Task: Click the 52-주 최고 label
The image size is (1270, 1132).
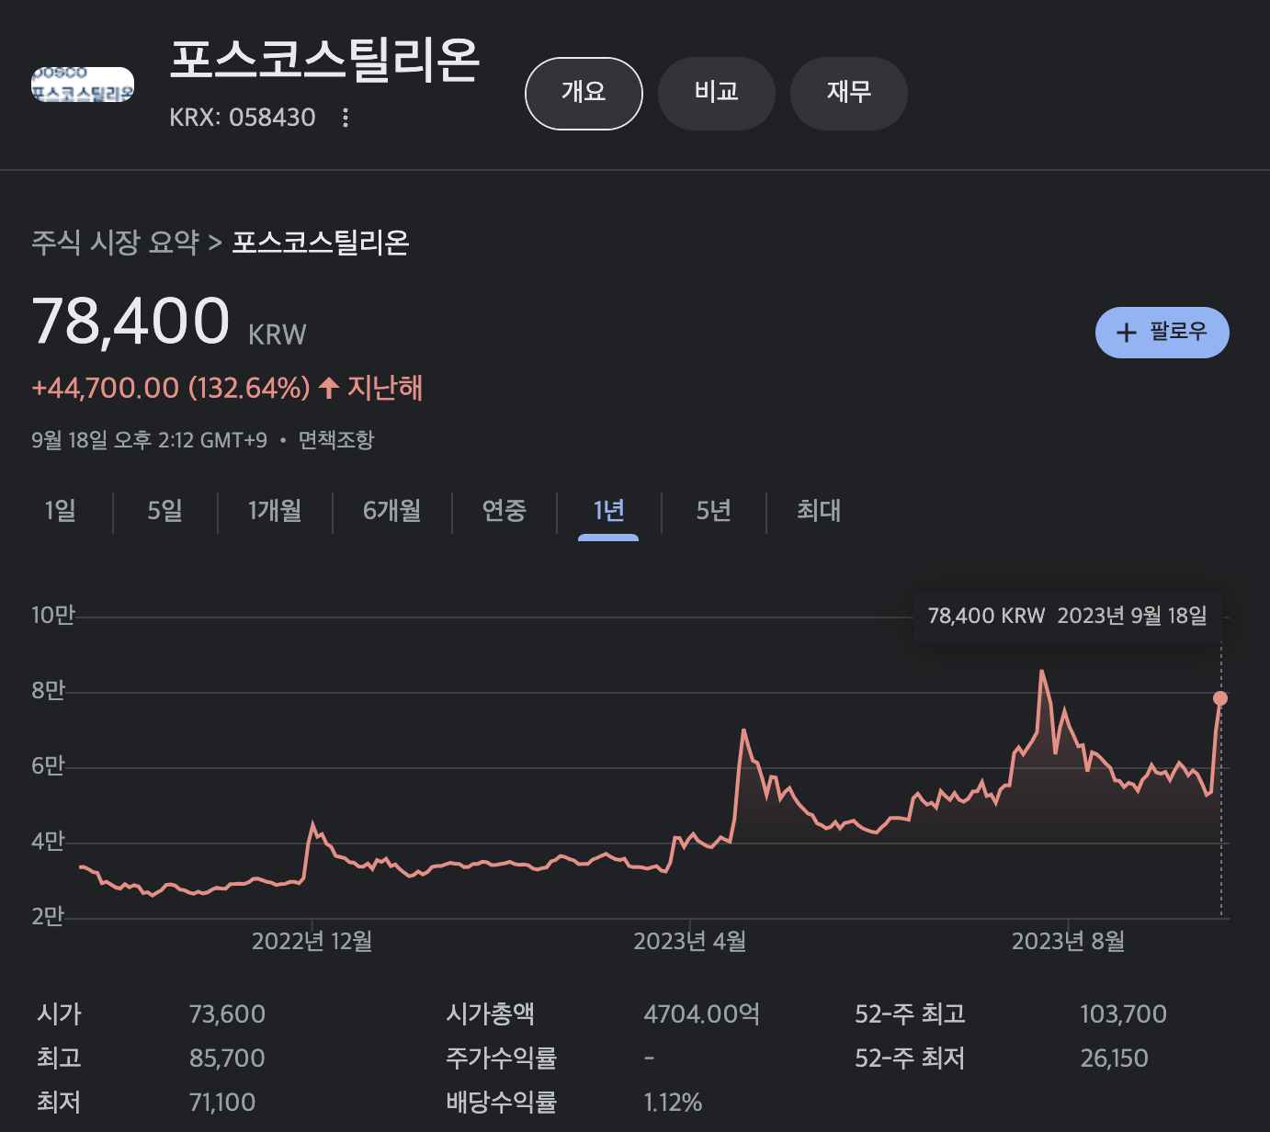Action: coord(911,1014)
